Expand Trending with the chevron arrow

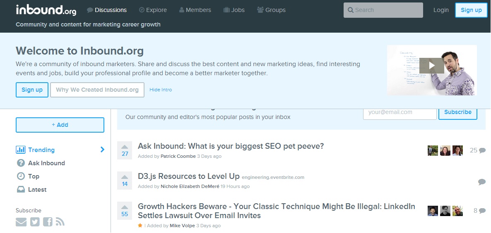pos(102,150)
